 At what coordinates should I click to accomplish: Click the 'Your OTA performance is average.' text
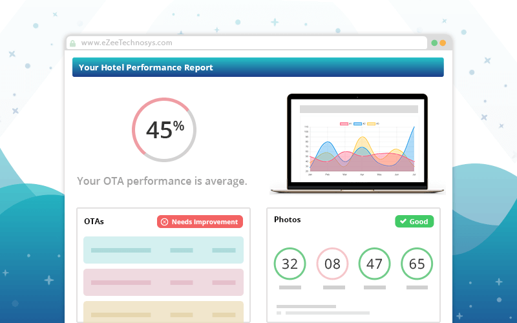(x=162, y=181)
